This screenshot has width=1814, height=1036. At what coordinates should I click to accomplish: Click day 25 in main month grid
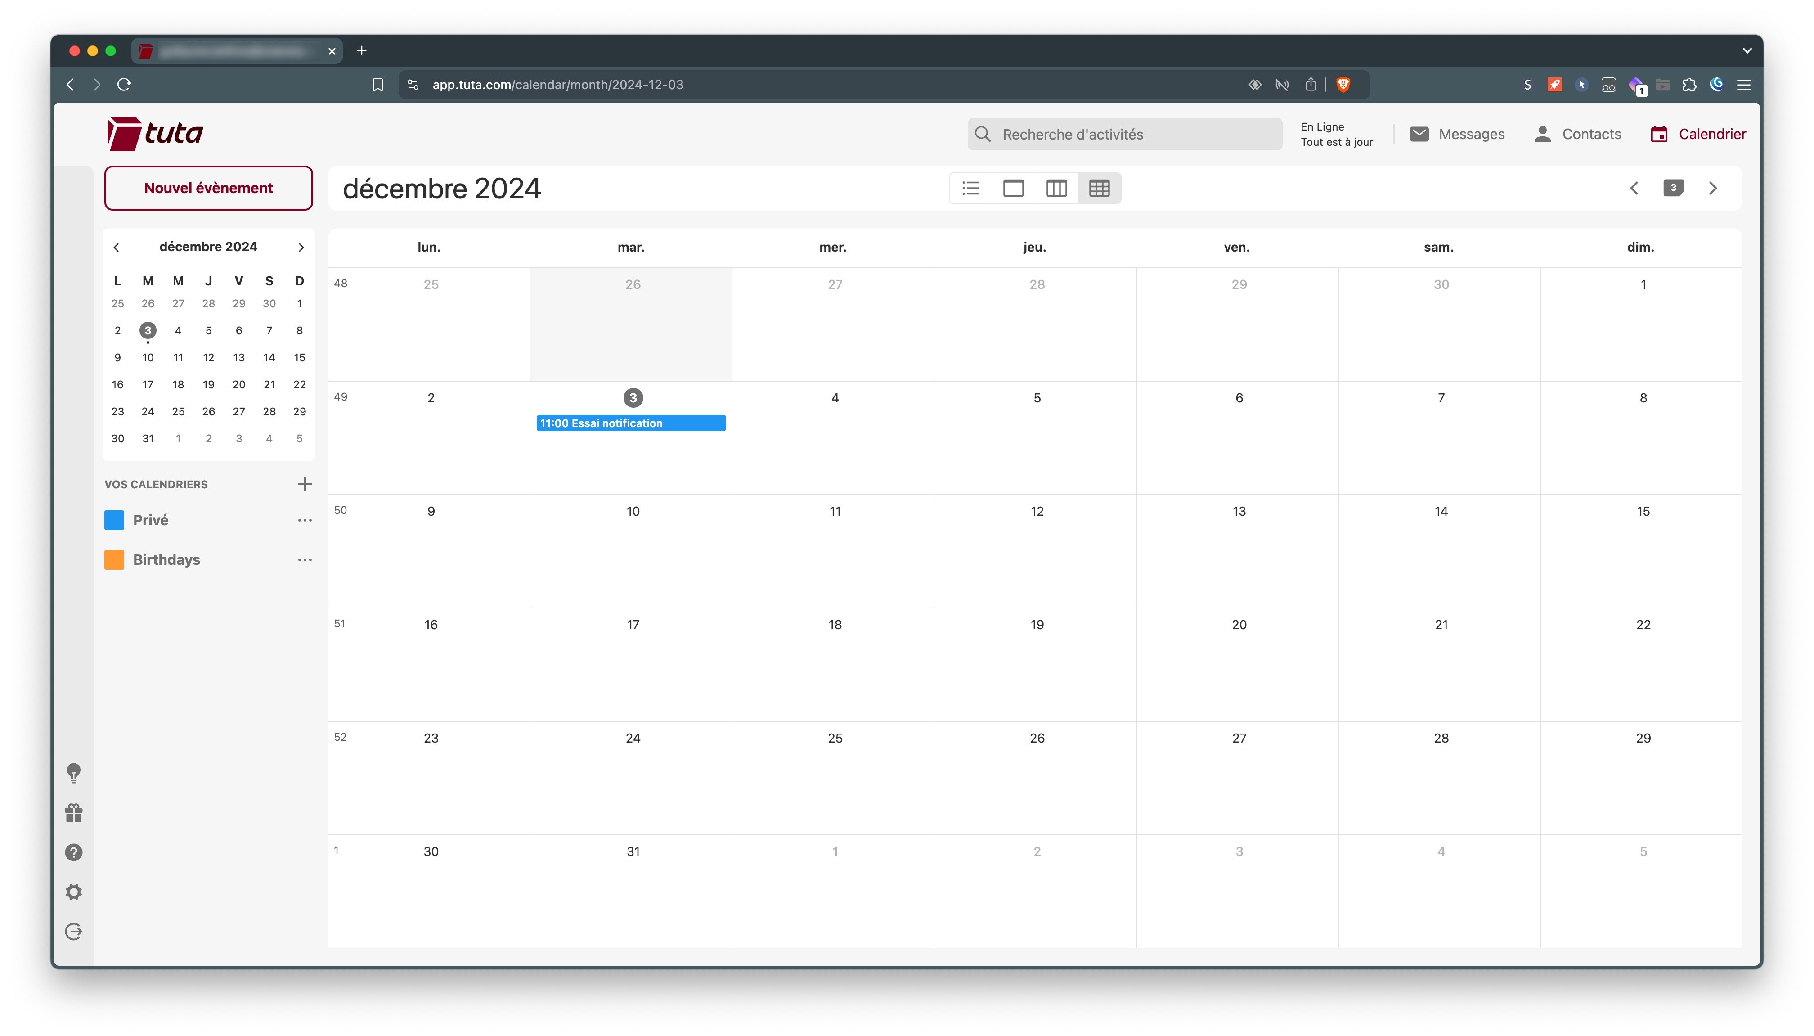tap(835, 739)
